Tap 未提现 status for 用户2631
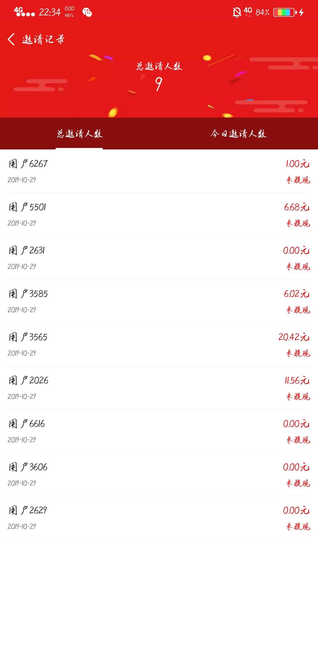Screen dimensions: 318x672 tap(298, 267)
